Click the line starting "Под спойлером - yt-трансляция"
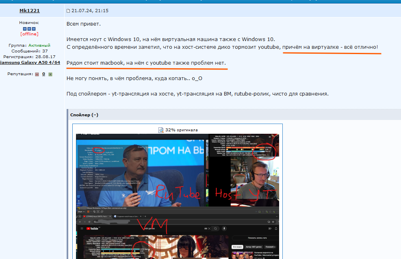This screenshot has height=259, width=401. pyautogui.click(x=197, y=94)
